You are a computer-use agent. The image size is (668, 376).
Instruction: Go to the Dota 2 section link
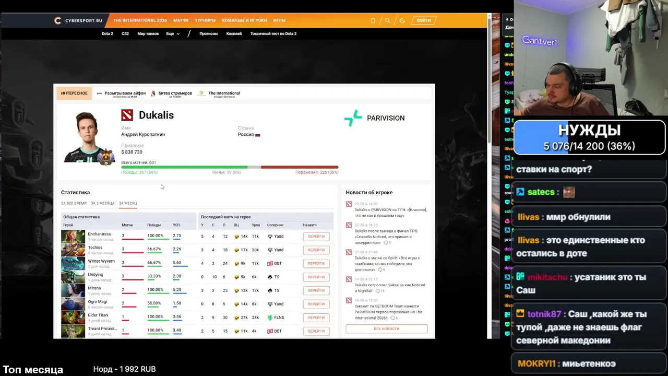point(107,33)
